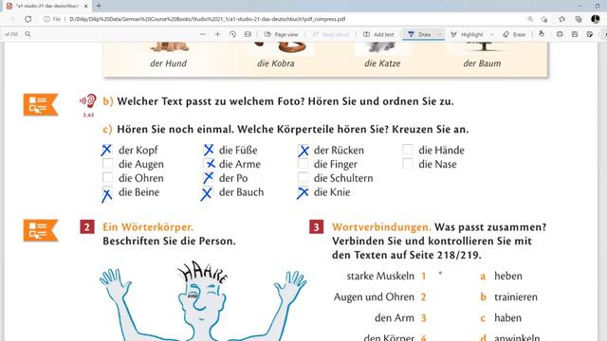This screenshot has height=341, width=607.
Task: Zoom out with the minus icon
Action: [202, 34]
